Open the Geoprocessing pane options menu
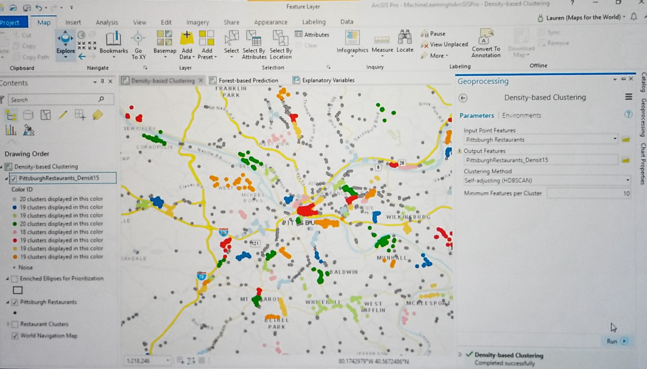This screenshot has height=369, width=647. (x=629, y=97)
